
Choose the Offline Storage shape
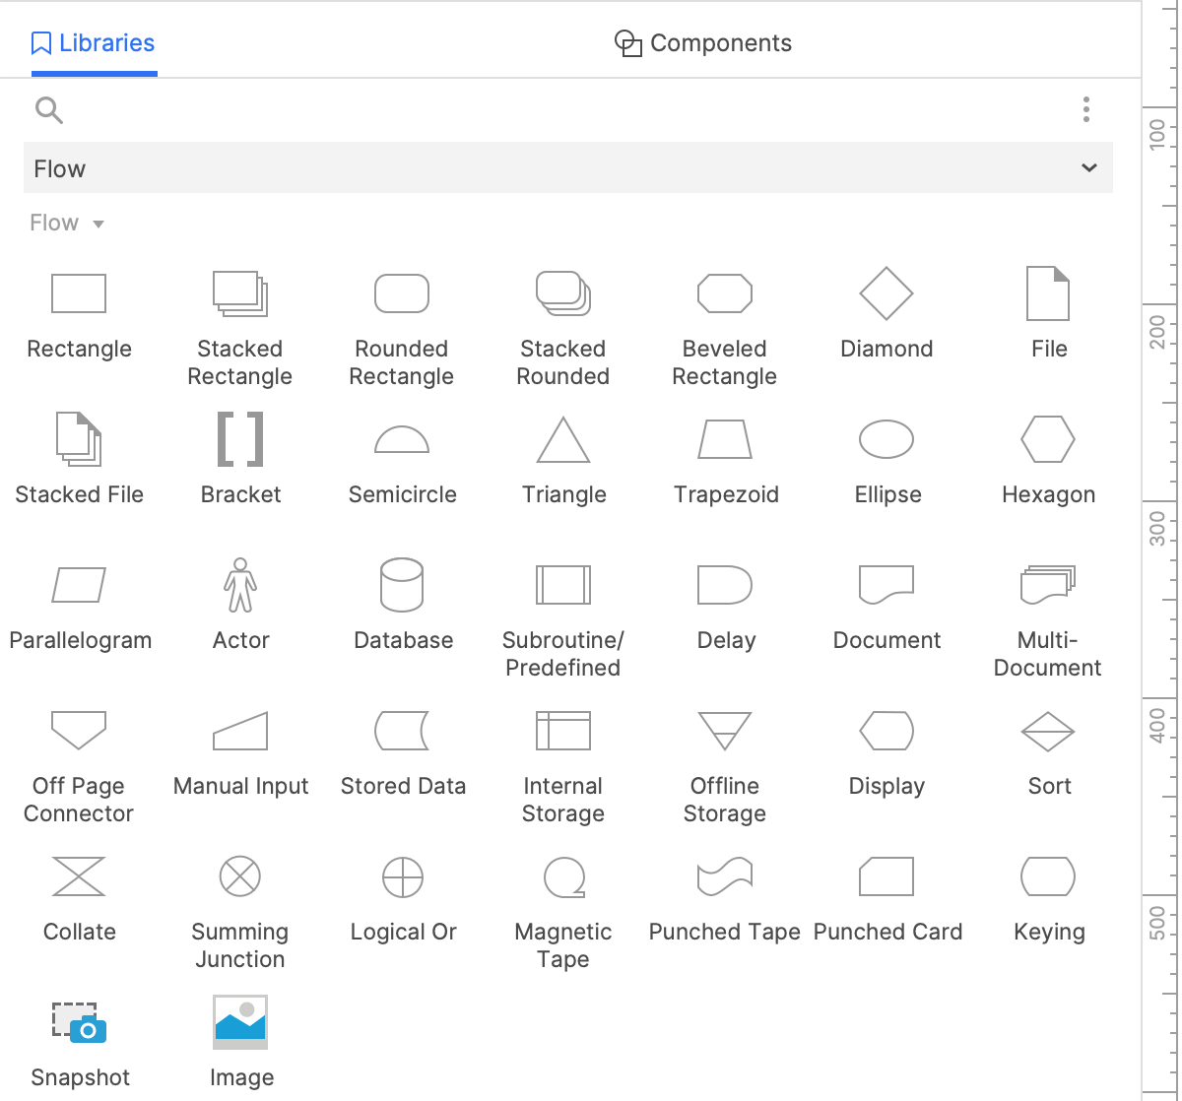click(725, 731)
